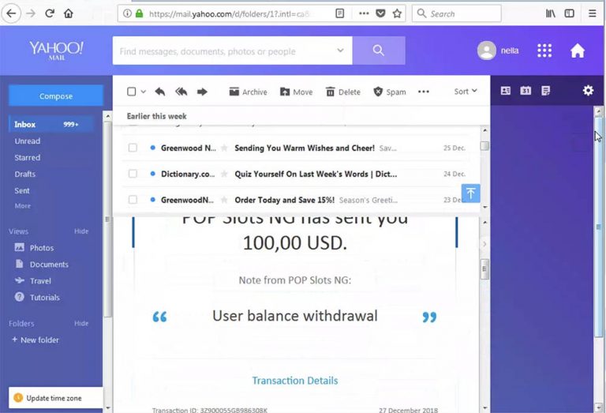Open the Tutorials view
This screenshot has height=413, width=606.
pos(38,298)
